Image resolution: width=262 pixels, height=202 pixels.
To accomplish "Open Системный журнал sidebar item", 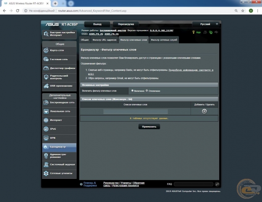I will (59, 165).
